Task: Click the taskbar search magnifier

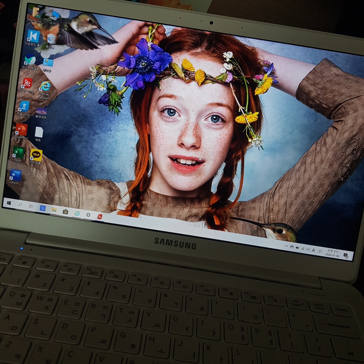Action: pos(20,205)
